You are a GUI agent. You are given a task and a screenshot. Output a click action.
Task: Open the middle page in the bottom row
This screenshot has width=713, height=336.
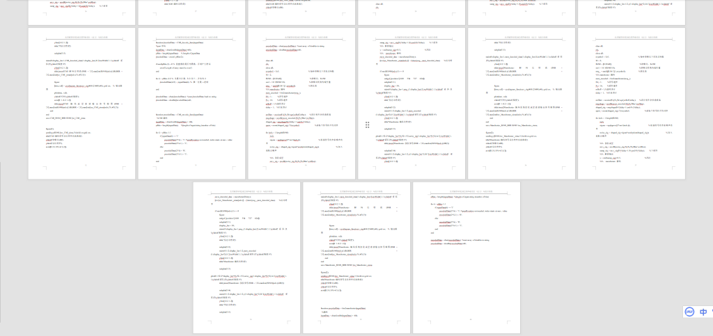(x=356, y=257)
